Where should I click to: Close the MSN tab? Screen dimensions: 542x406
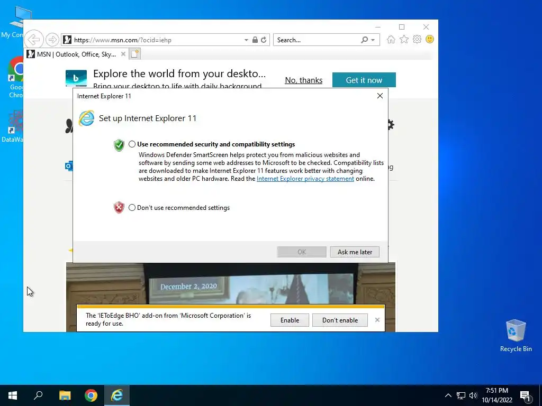pos(123,54)
